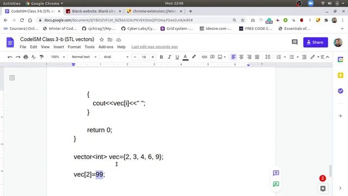Image resolution: width=348 pixels, height=196 pixels.
Task: Click the Redo icon in the toolbar
Action: pos(18,57)
